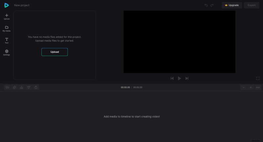Screen dimensions: 263x142
Task: Click the send-backward layer timeline icon
Action: 29,87
